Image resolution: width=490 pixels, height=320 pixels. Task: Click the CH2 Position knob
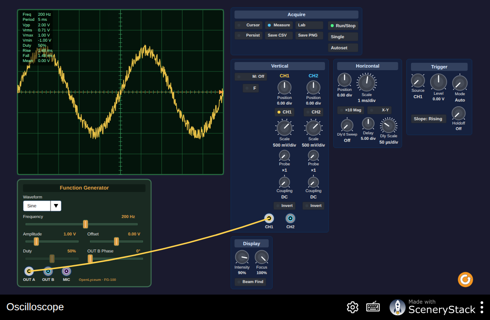click(x=313, y=87)
